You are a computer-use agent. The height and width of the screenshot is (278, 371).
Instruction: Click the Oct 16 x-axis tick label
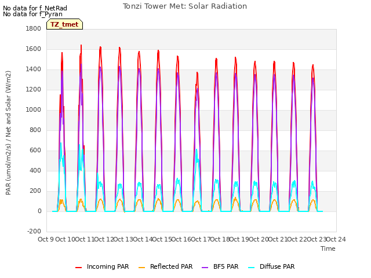click(x=181, y=239)
